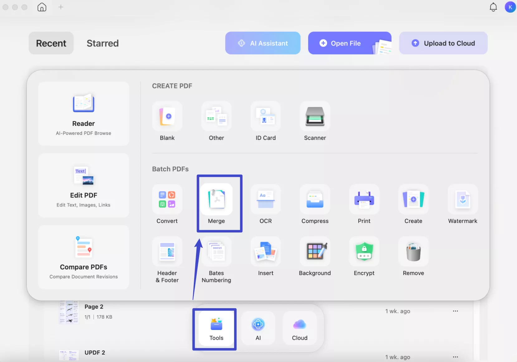Open the Header & Footer tool

(167, 252)
